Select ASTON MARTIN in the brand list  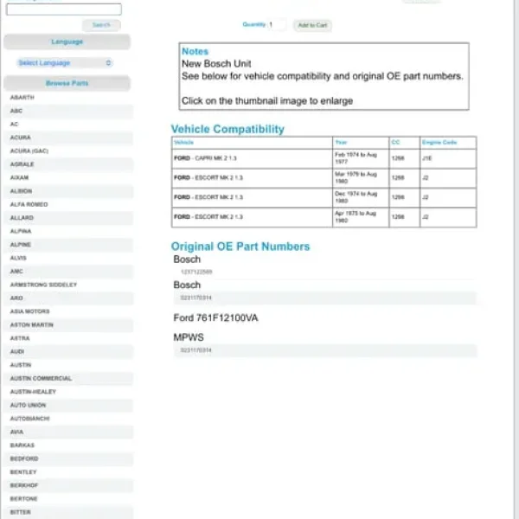[x=32, y=325]
